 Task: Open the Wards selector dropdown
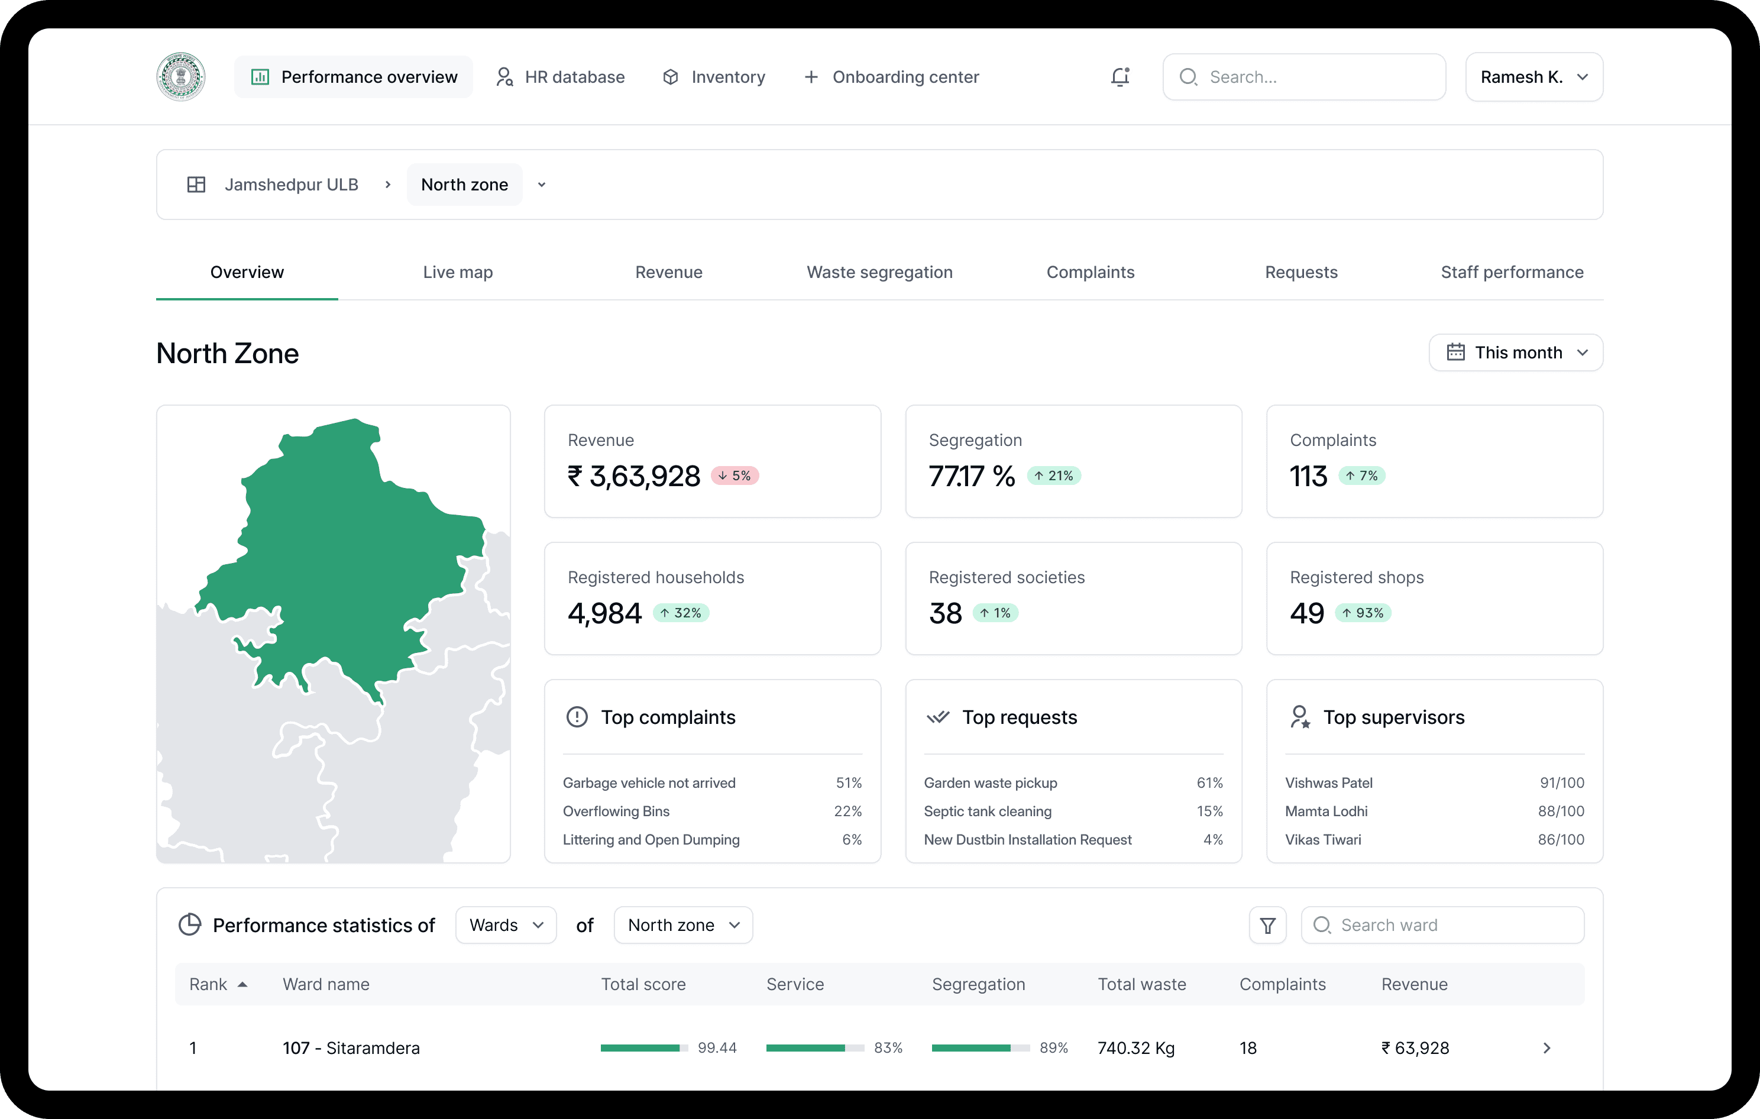(506, 926)
